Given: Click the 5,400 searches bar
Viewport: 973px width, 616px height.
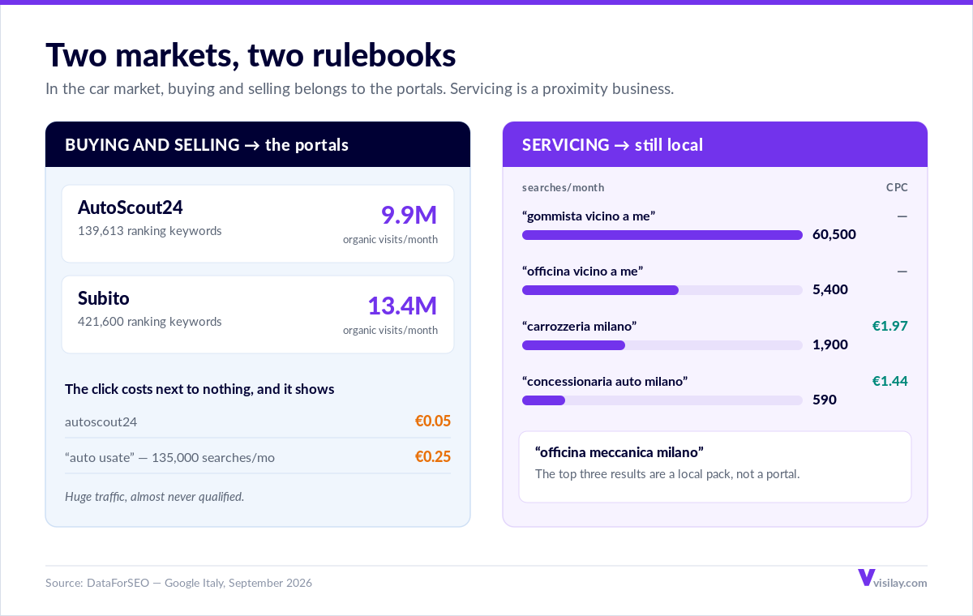Looking at the screenshot, I should pos(662,290).
